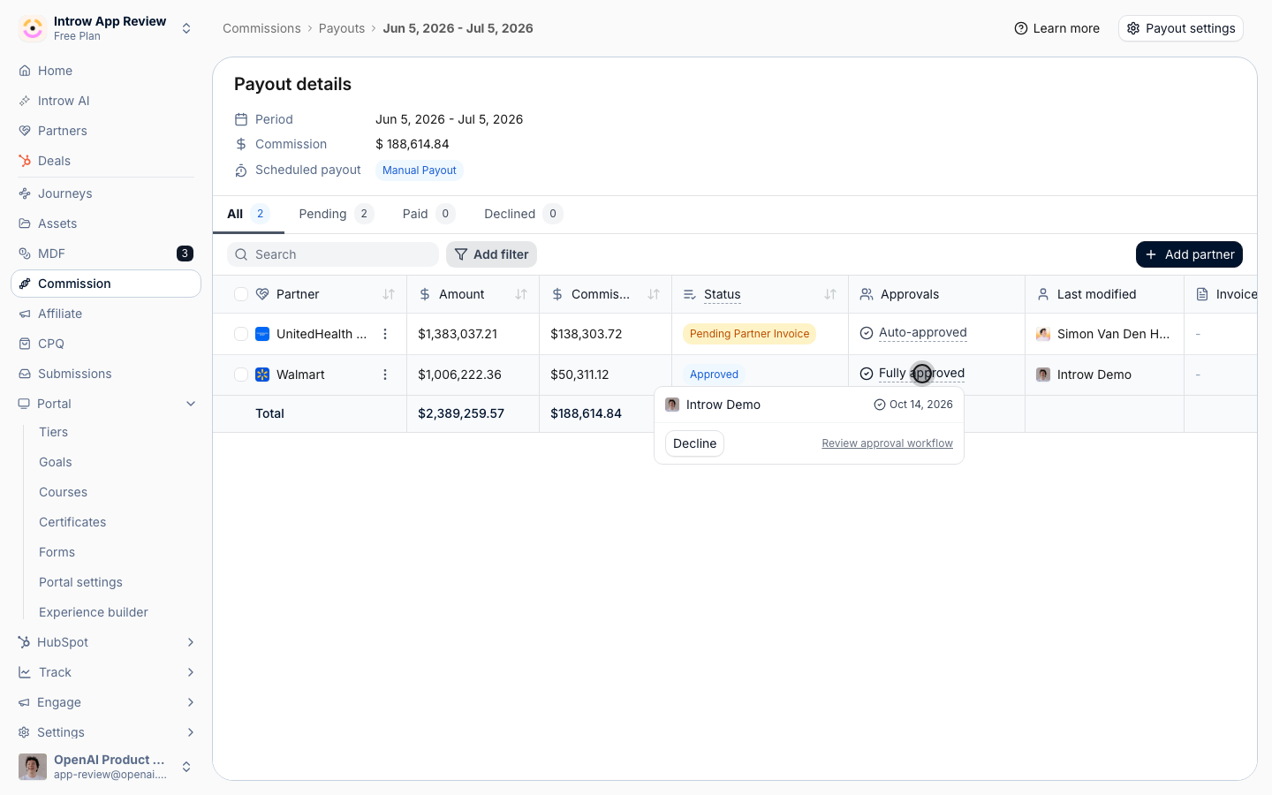Sort the table by Status column

click(x=830, y=294)
